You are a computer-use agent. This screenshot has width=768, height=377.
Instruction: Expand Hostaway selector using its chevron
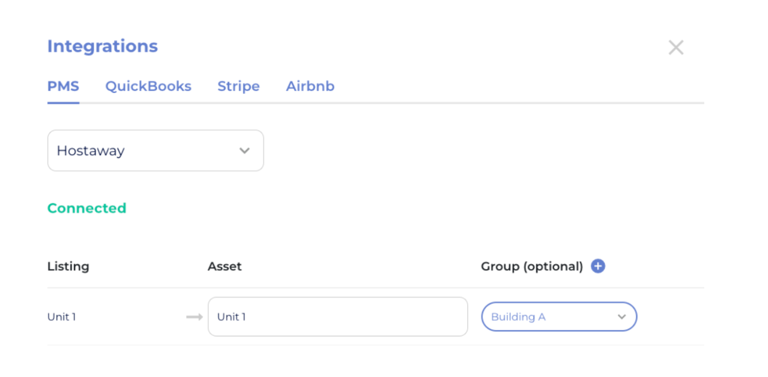click(244, 151)
